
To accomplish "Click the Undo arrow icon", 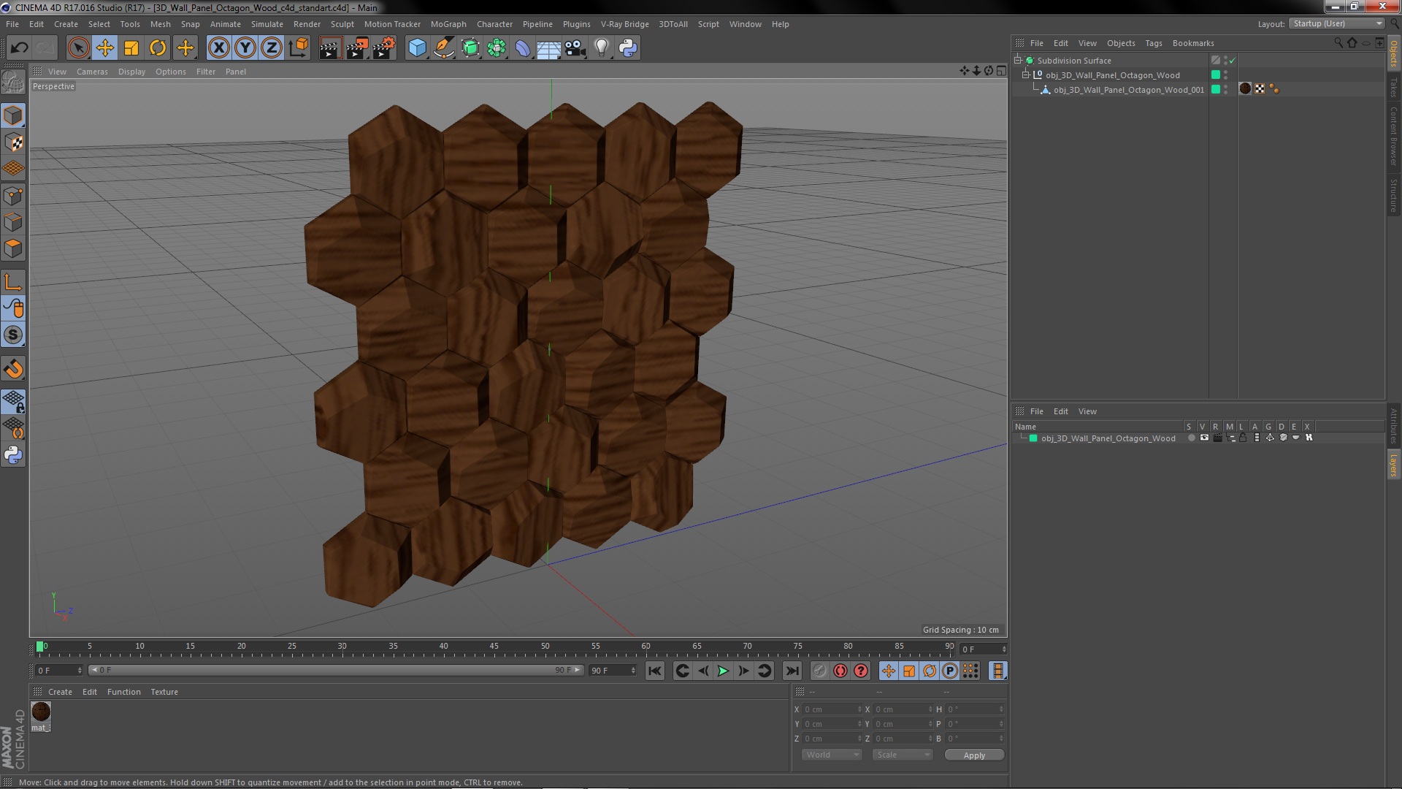I will (x=19, y=48).
